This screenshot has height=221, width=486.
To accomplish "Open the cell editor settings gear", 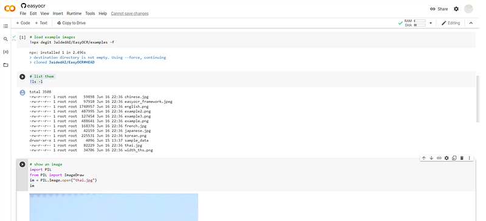I will pyautogui.click(x=447, y=158).
